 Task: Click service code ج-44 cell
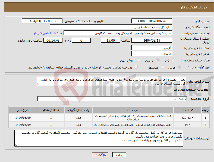188,125
